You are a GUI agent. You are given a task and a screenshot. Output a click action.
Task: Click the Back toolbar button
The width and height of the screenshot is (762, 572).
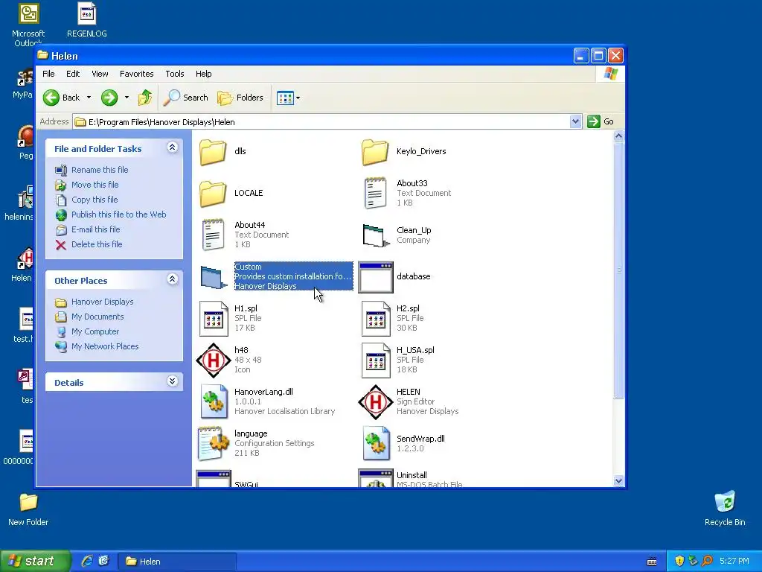pos(61,98)
